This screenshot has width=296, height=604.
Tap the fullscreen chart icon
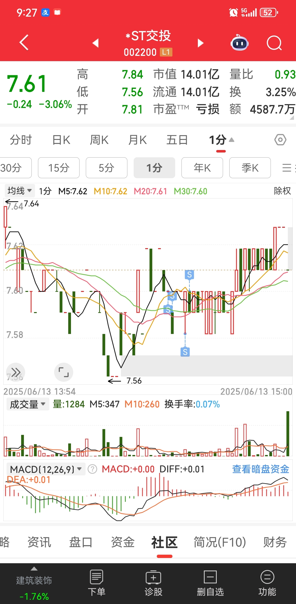pos(64,372)
